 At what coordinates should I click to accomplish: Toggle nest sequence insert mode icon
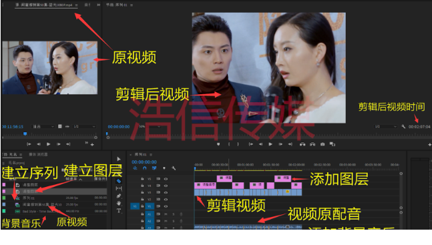pos(135,168)
